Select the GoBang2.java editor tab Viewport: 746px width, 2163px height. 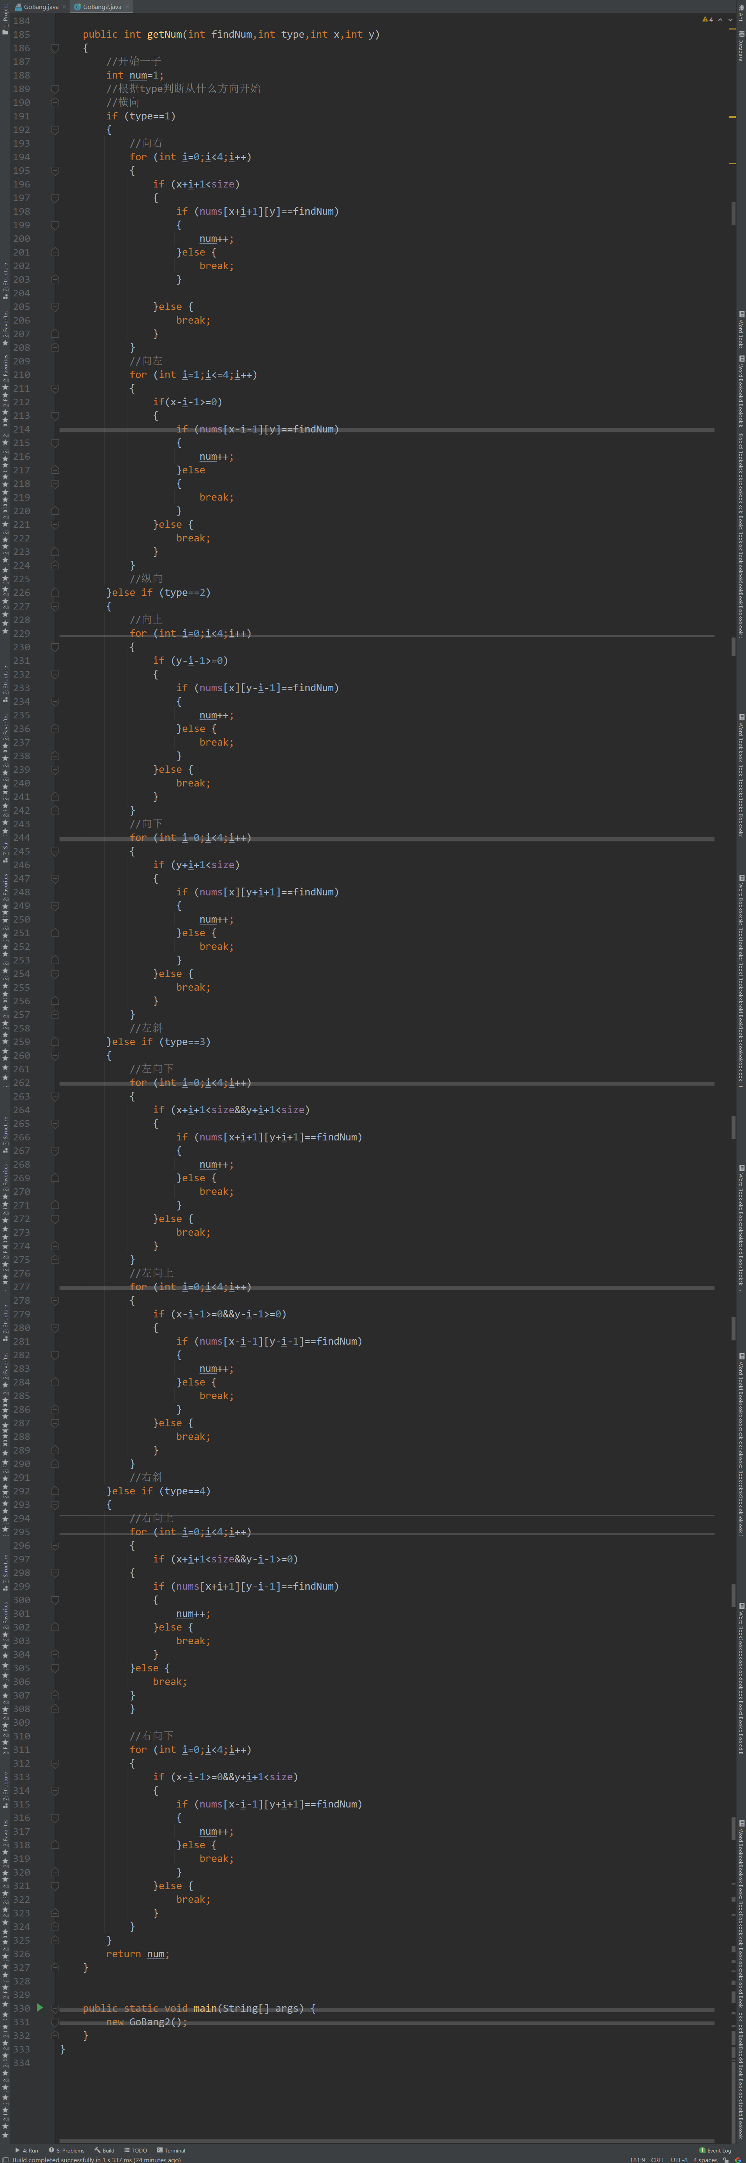tap(101, 7)
